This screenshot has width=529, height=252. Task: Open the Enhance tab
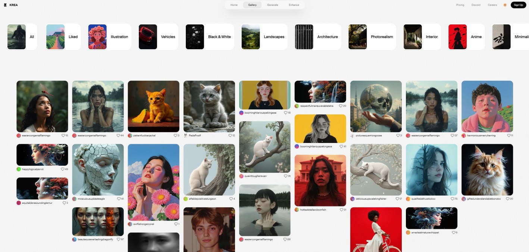tap(294, 5)
